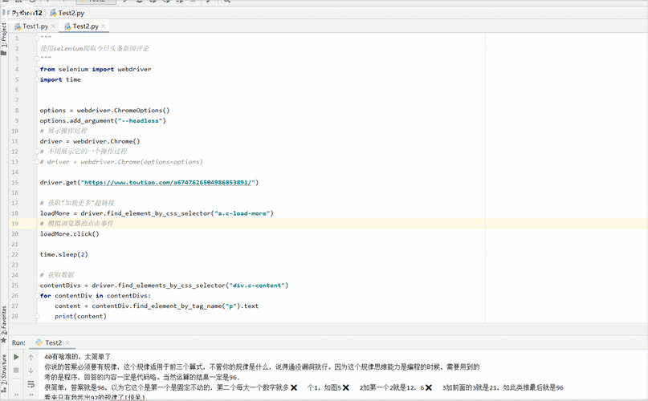This screenshot has height=401, width=648.
Task: Rerun Test2 with the green play icon
Action: [16, 357]
